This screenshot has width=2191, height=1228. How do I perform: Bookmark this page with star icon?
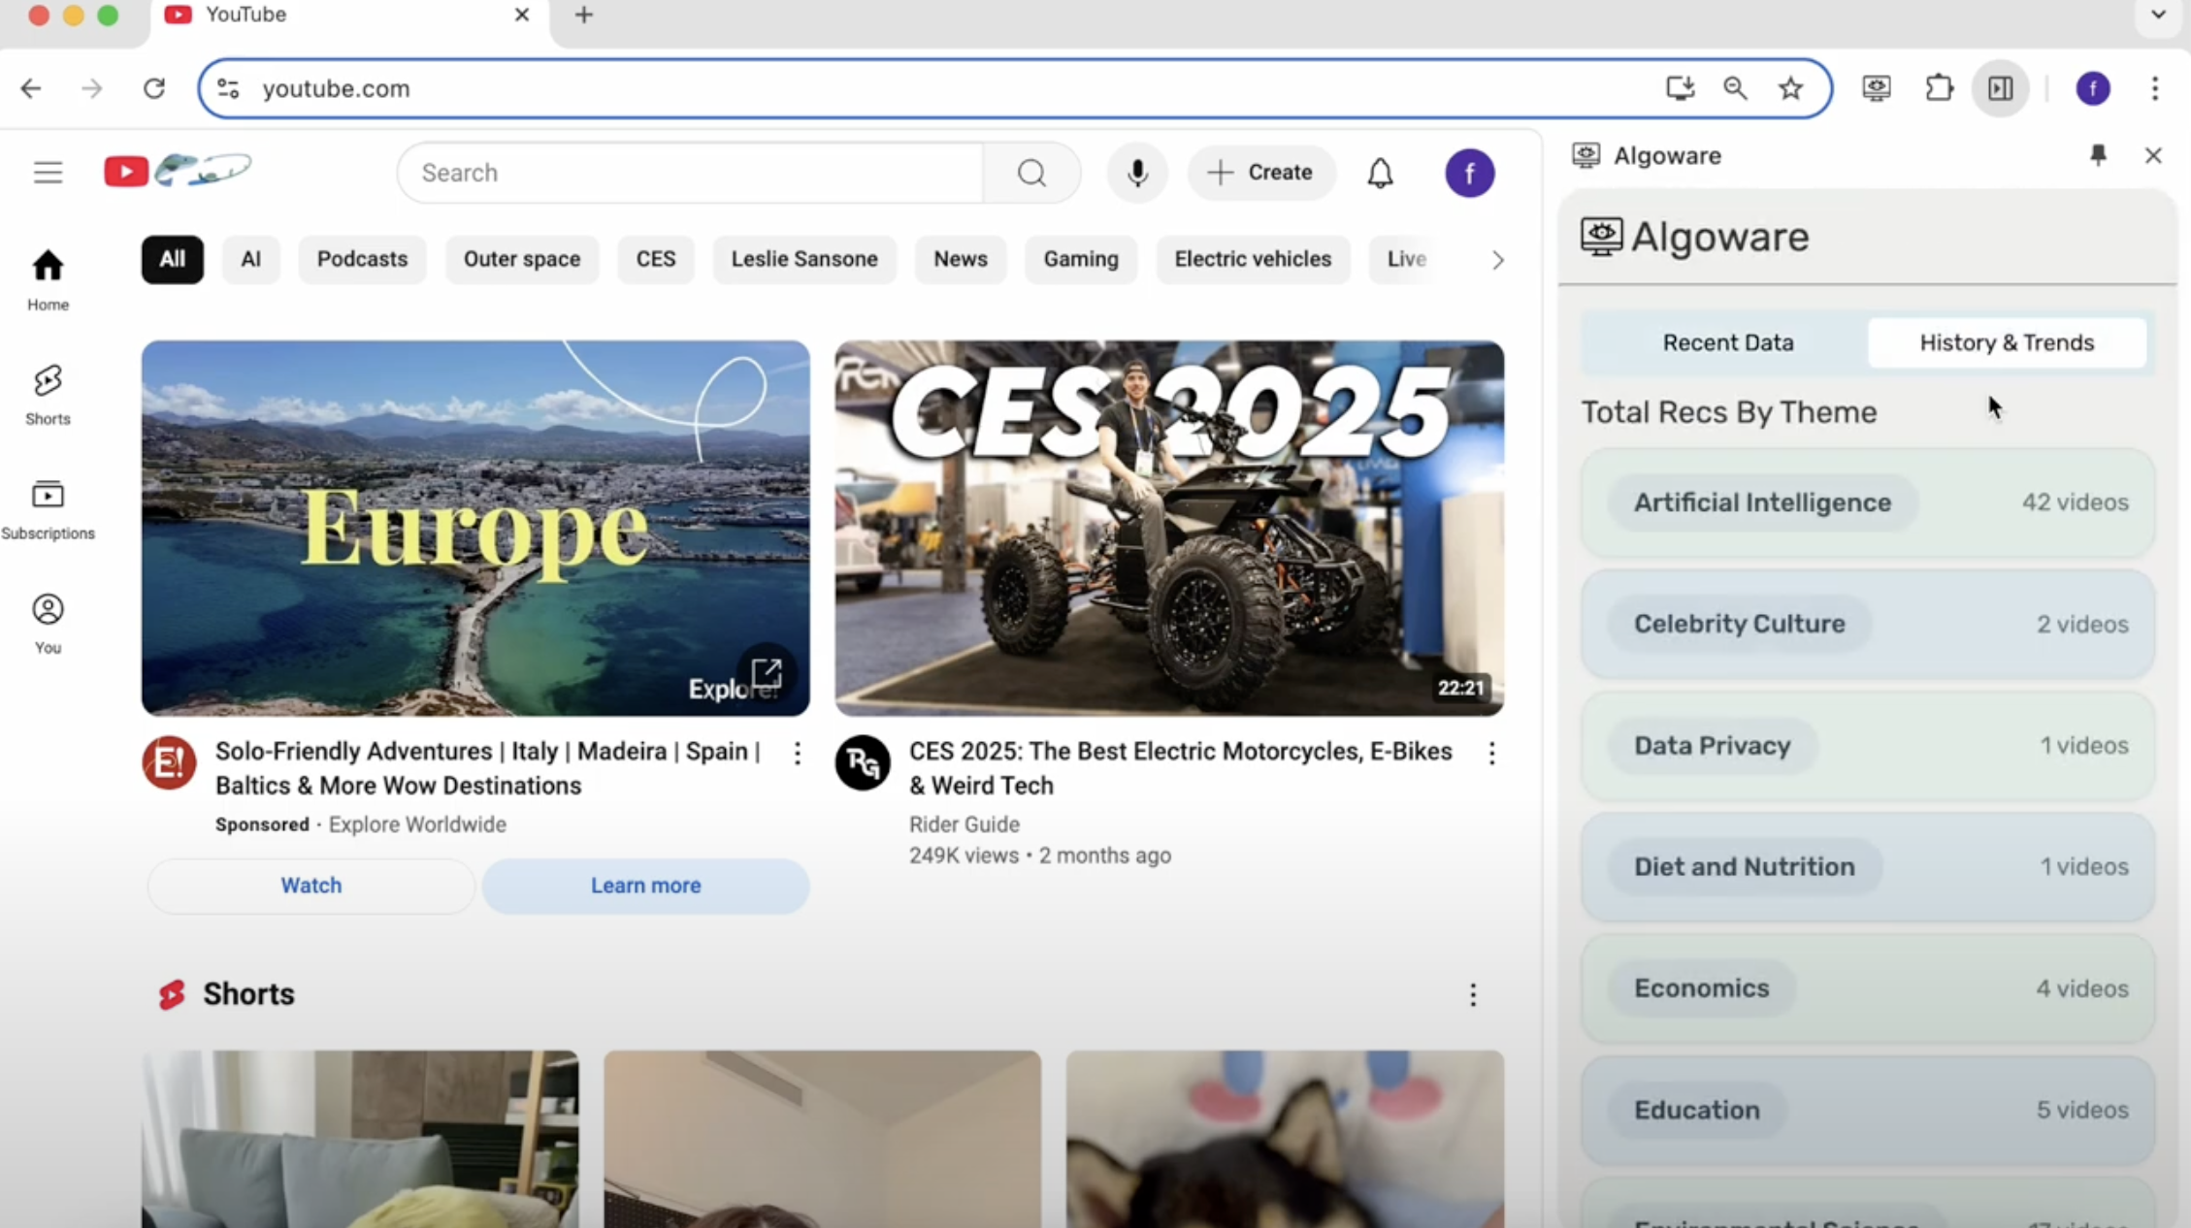pos(1790,88)
